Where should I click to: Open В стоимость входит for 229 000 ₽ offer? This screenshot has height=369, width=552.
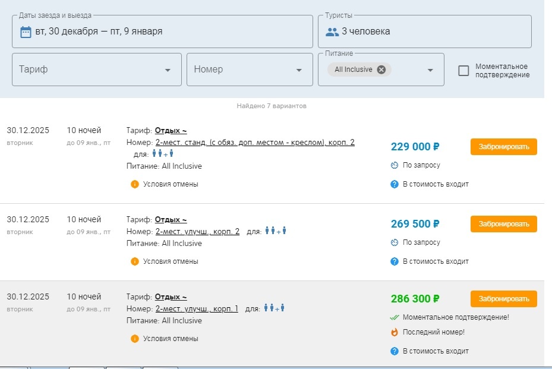click(x=436, y=184)
